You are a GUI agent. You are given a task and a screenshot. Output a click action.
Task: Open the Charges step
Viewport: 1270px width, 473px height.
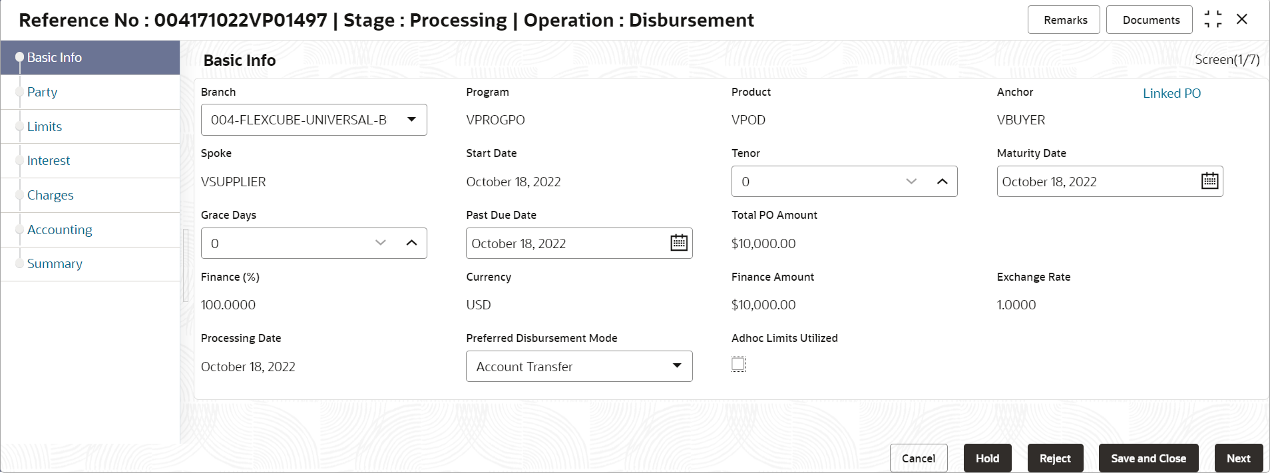coord(90,196)
